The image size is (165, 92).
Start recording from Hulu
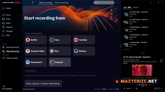pyautogui.click(x=60, y=40)
